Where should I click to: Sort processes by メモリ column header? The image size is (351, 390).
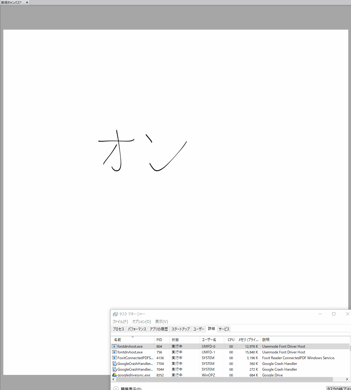pos(248,340)
